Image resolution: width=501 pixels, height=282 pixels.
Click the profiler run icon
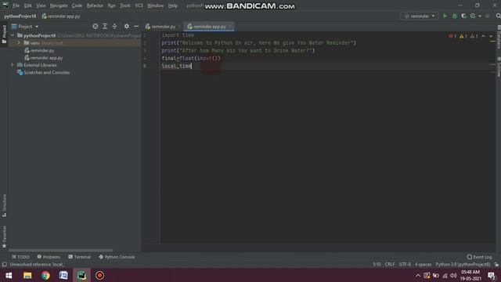coord(473,16)
